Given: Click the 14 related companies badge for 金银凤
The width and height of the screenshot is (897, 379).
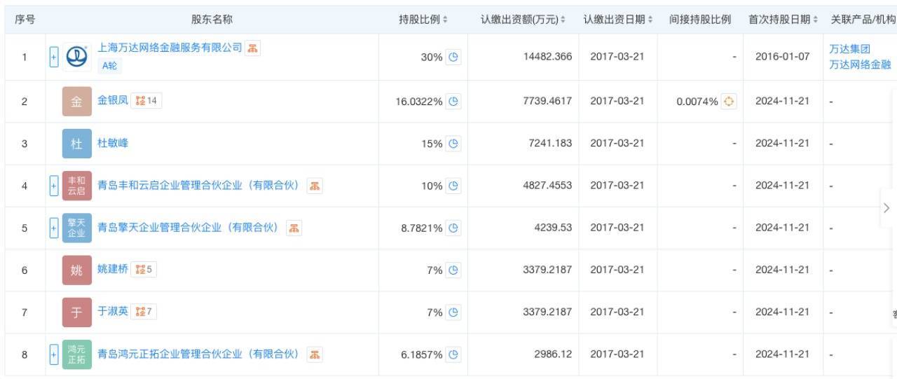Looking at the screenshot, I should click(x=146, y=101).
